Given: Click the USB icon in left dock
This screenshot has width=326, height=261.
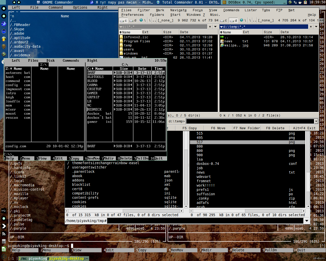Looking at the screenshot, I should (x=4, y=211).
